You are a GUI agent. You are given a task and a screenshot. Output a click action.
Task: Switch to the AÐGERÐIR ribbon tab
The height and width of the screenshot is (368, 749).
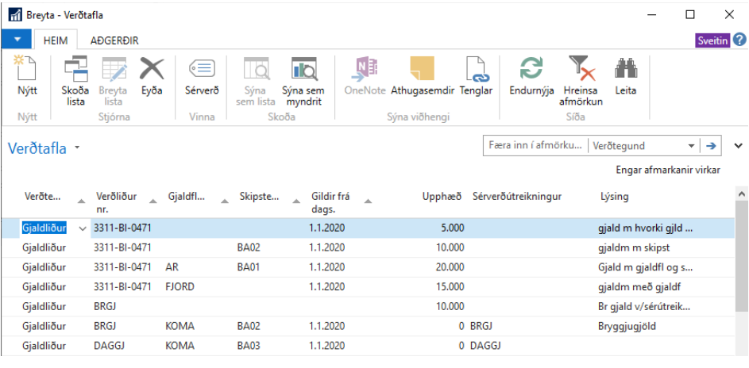point(114,40)
